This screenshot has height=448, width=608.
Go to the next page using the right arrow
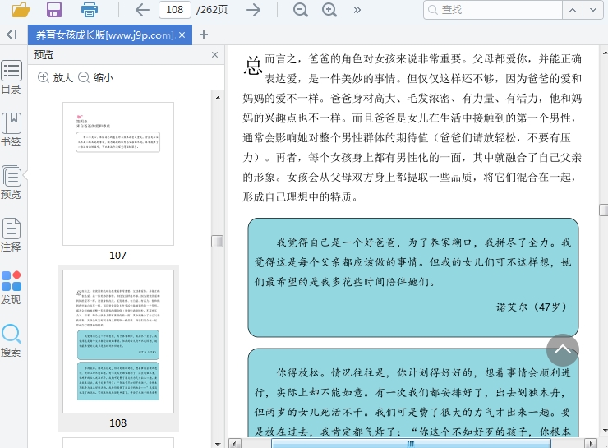[x=253, y=10]
